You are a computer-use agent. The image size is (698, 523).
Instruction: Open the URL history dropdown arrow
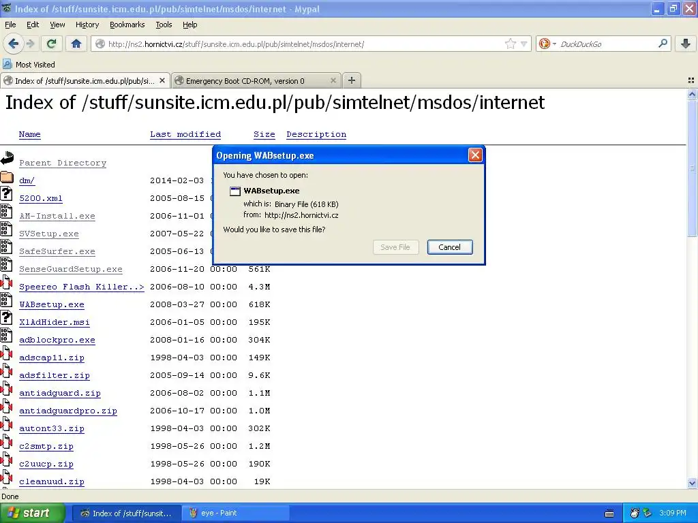[524, 44]
